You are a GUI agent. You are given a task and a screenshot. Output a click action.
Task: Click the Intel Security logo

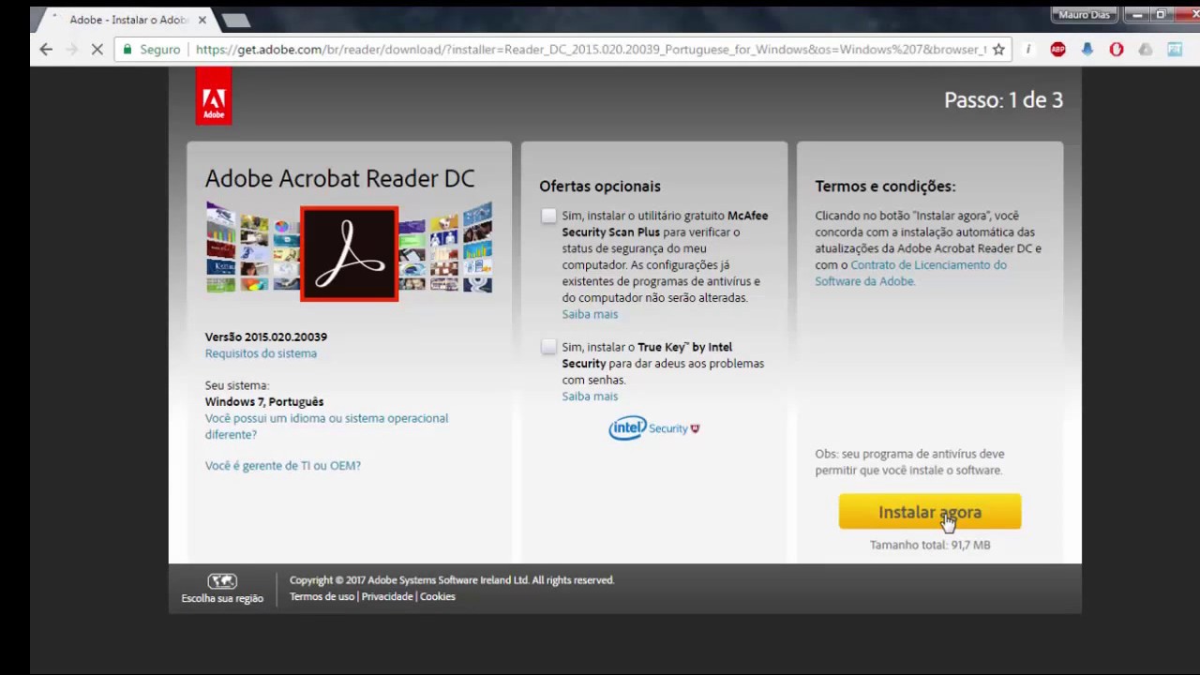654,428
